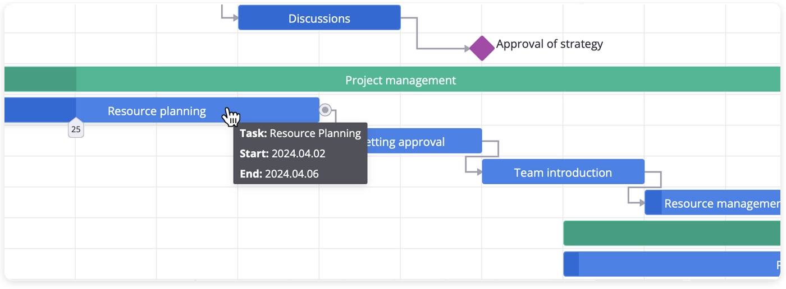Select the Discussions task bar
Image resolution: width=786 pixels, height=289 pixels.
point(319,18)
